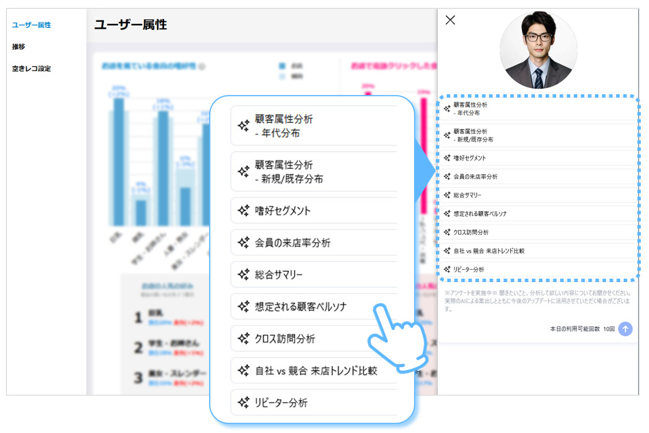Click the sparkle icon for リピーター分析 in the enlarged callout

tap(243, 403)
